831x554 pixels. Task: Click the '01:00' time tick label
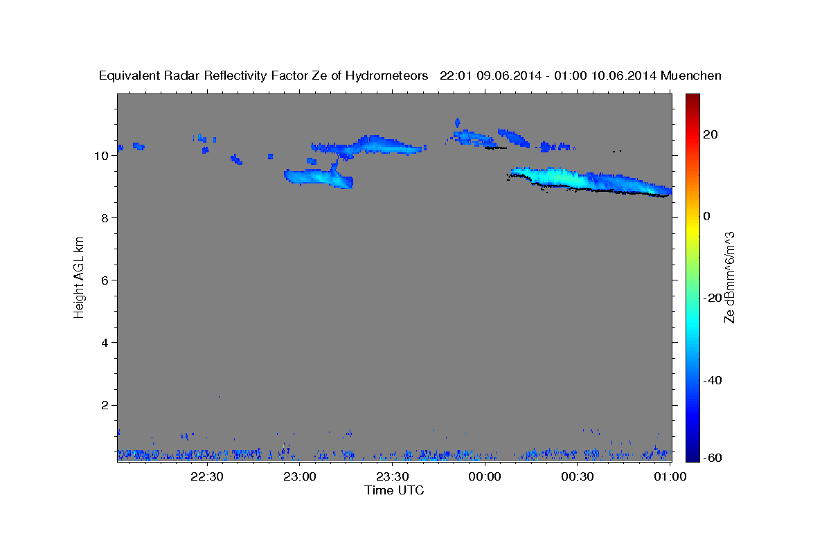point(669,476)
